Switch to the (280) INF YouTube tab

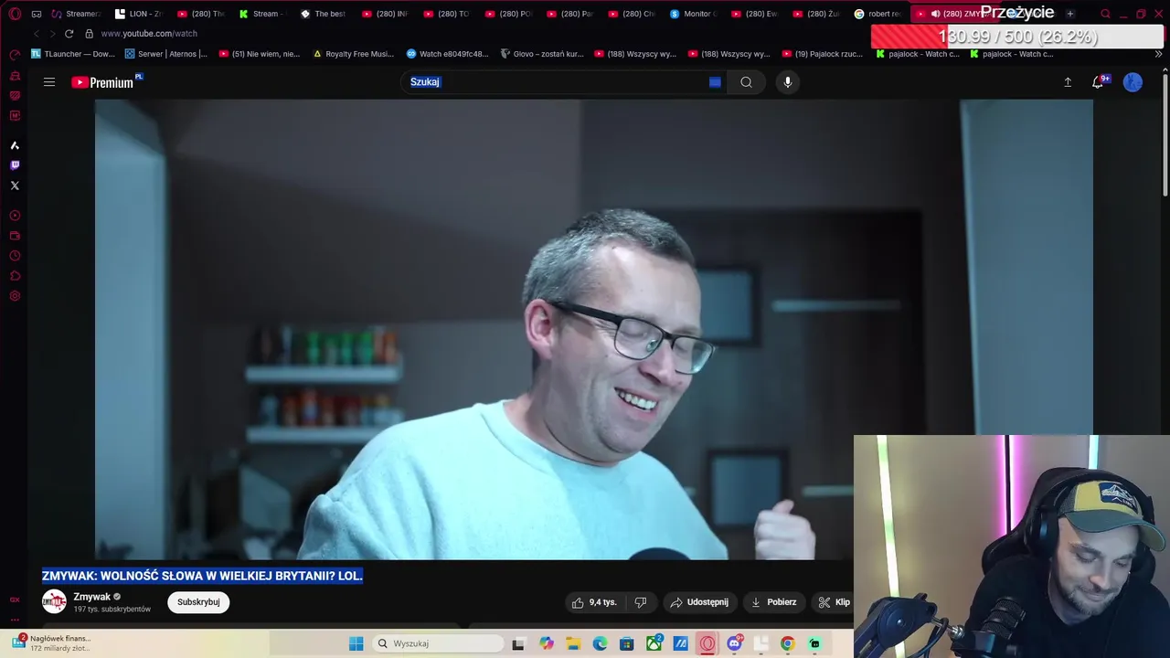click(384, 14)
